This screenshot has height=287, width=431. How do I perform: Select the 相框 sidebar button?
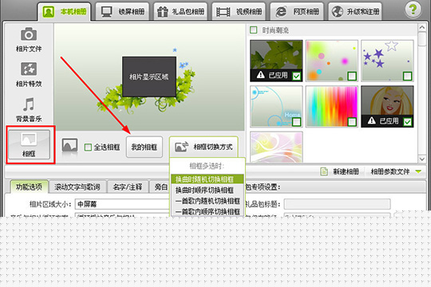point(30,145)
